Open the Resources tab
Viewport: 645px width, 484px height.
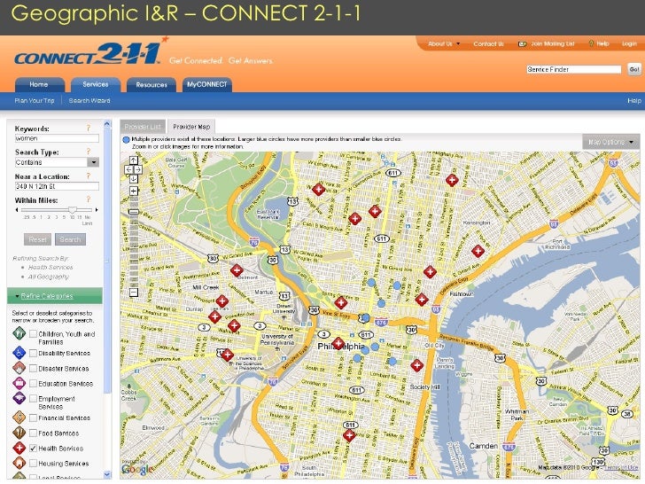(x=152, y=85)
